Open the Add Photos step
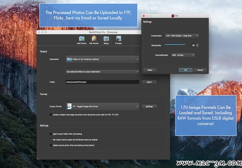242x168 pixels. [x=82, y=40]
